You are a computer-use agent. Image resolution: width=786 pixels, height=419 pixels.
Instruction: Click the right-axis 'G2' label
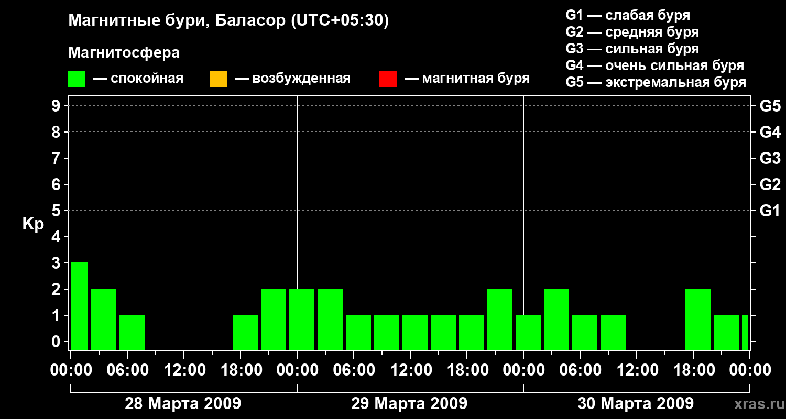[770, 184]
